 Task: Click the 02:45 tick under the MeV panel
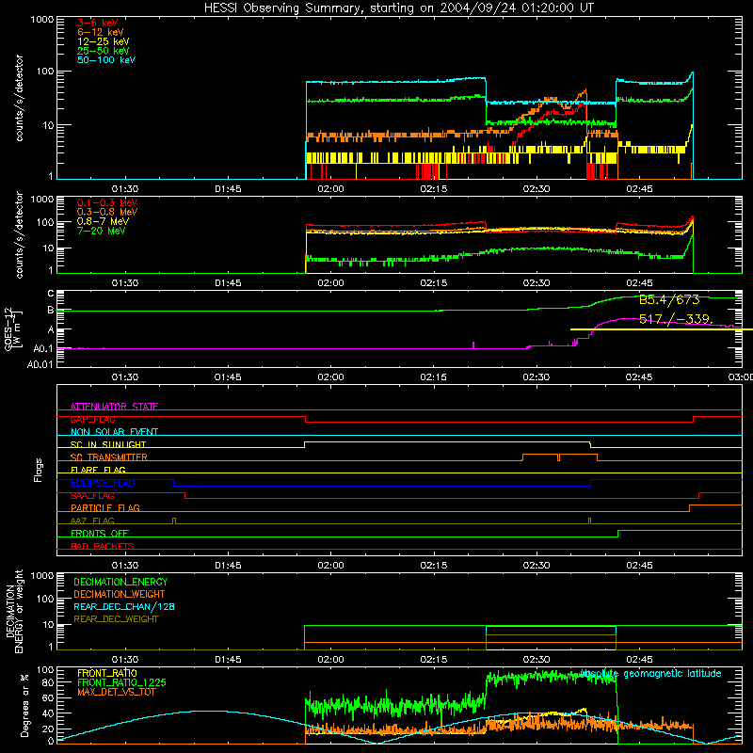[x=639, y=283]
